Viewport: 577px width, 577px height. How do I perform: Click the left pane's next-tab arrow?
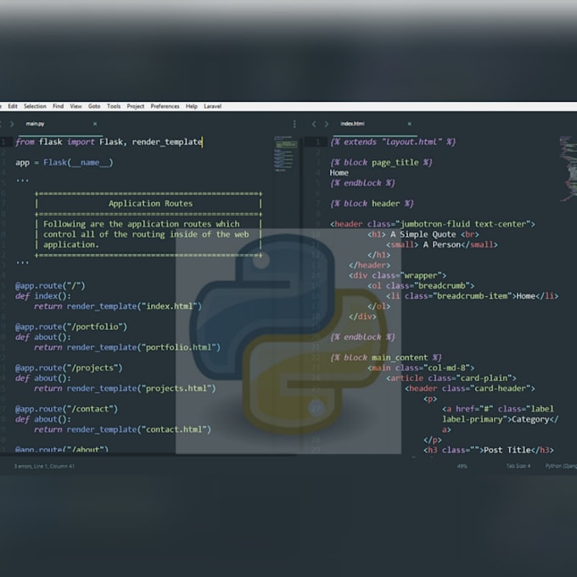12,124
